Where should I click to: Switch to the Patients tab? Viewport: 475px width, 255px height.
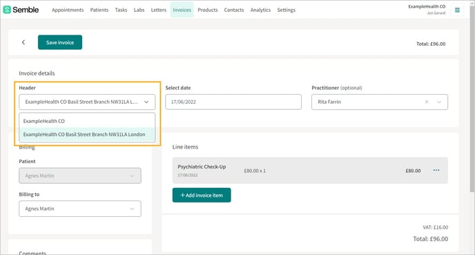99,10
